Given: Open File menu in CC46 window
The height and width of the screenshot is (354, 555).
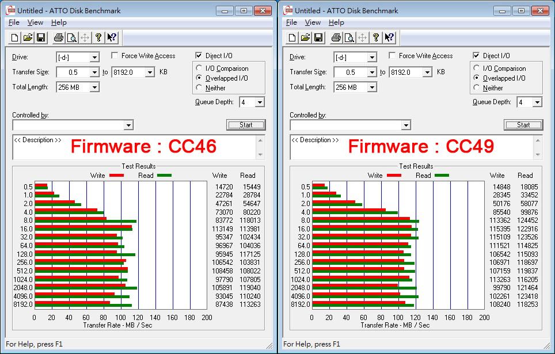Looking at the screenshot, I should click(x=14, y=22).
